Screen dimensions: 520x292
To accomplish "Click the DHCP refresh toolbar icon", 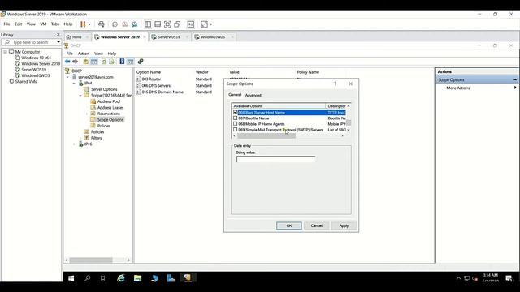I will tap(104, 62).
